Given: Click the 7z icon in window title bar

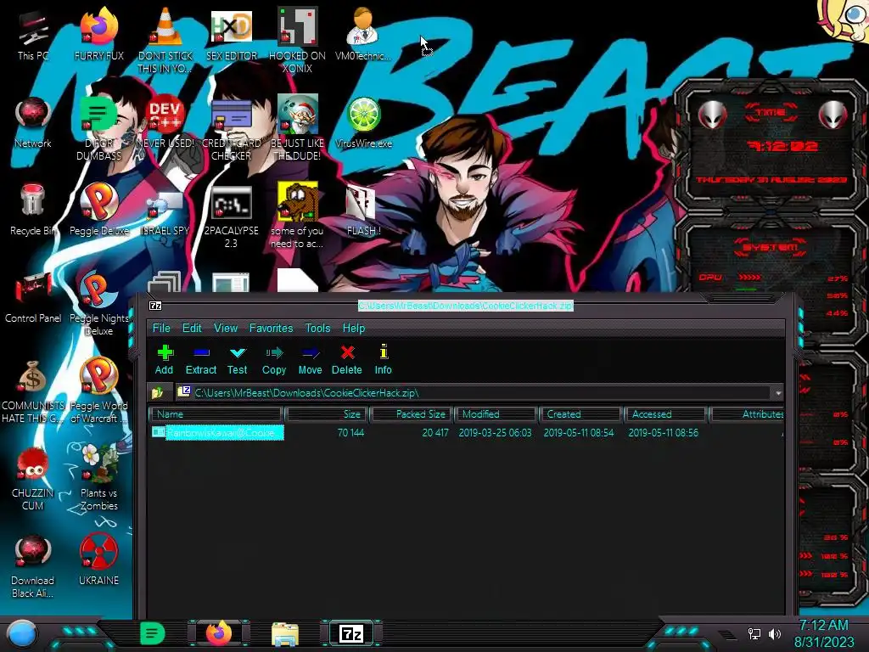Looking at the screenshot, I should coord(156,306).
